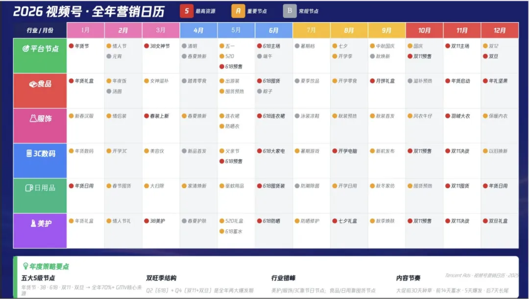This screenshot has width=529, height=299.
Task: Select the 9月 column header
Action: [x=386, y=30]
